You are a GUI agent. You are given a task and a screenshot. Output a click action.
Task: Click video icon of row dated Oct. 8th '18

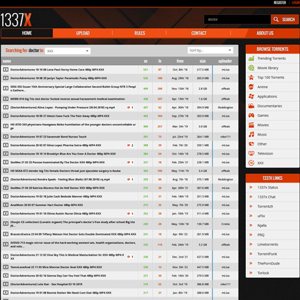coord(6,70)
